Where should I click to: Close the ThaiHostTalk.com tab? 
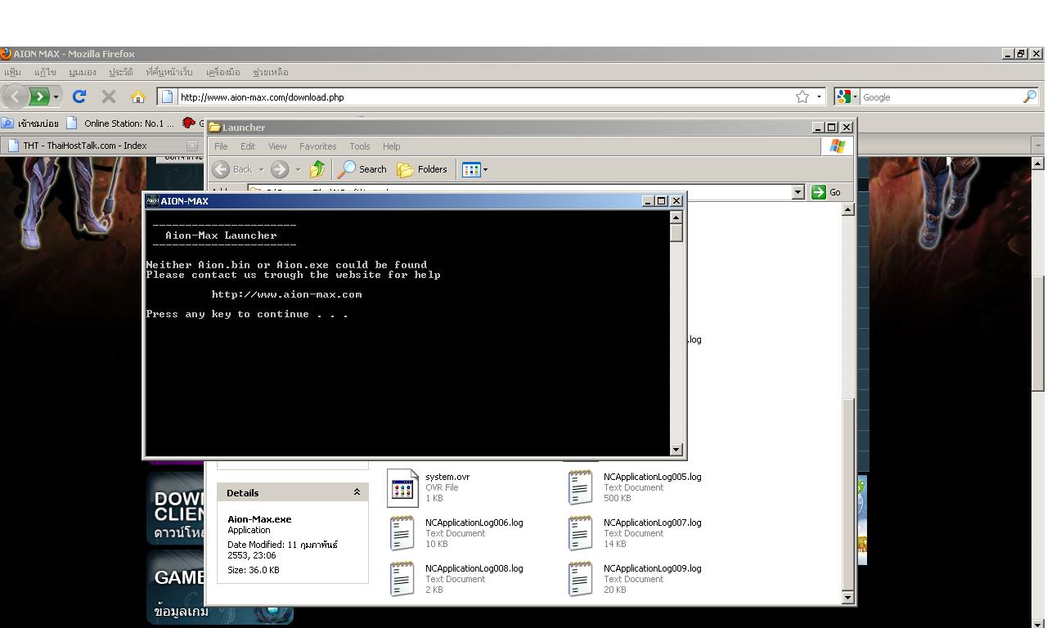pos(191,146)
